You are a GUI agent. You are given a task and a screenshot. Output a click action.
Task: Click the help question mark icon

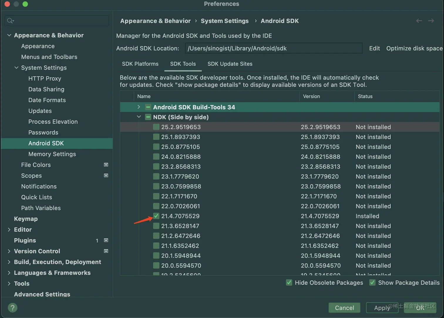[12, 308]
